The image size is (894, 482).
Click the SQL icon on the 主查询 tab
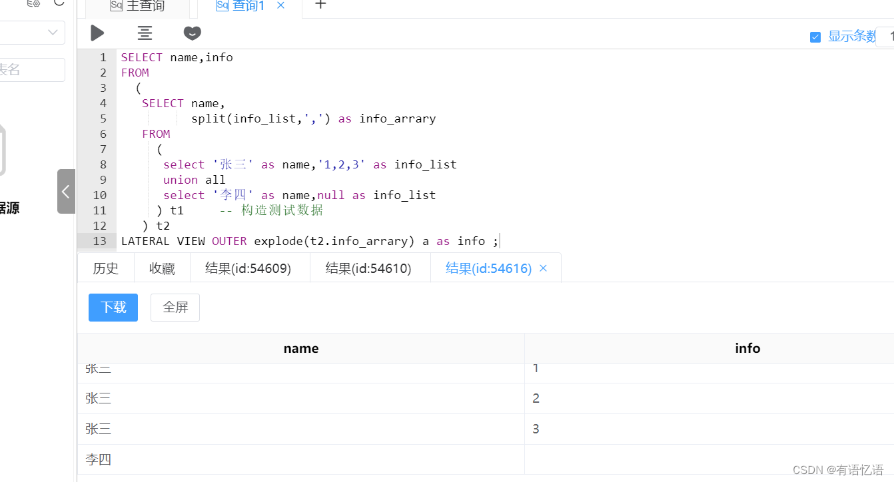click(117, 5)
